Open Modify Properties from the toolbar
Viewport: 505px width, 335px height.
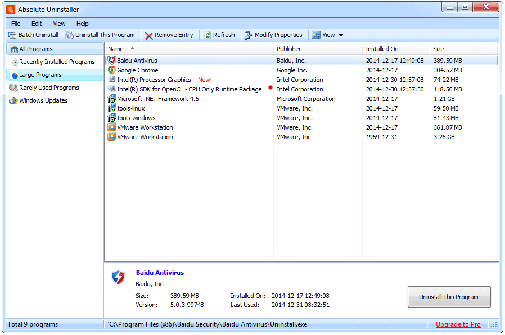pyautogui.click(x=247, y=35)
